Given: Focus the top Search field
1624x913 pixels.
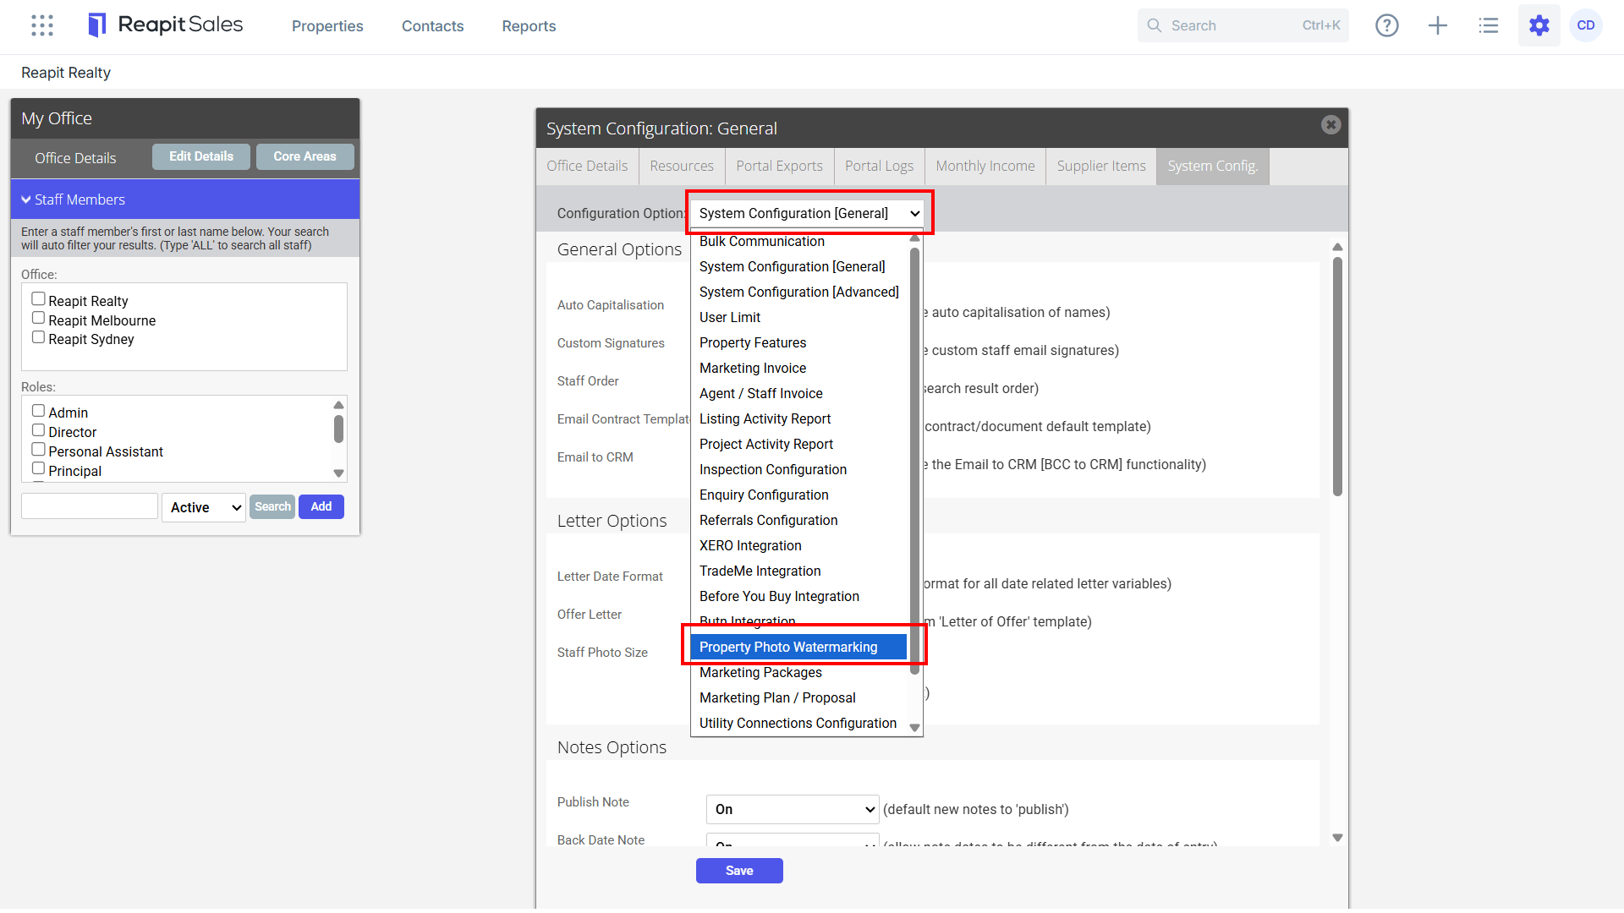Looking at the screenshot, I should pos(1243,25).
